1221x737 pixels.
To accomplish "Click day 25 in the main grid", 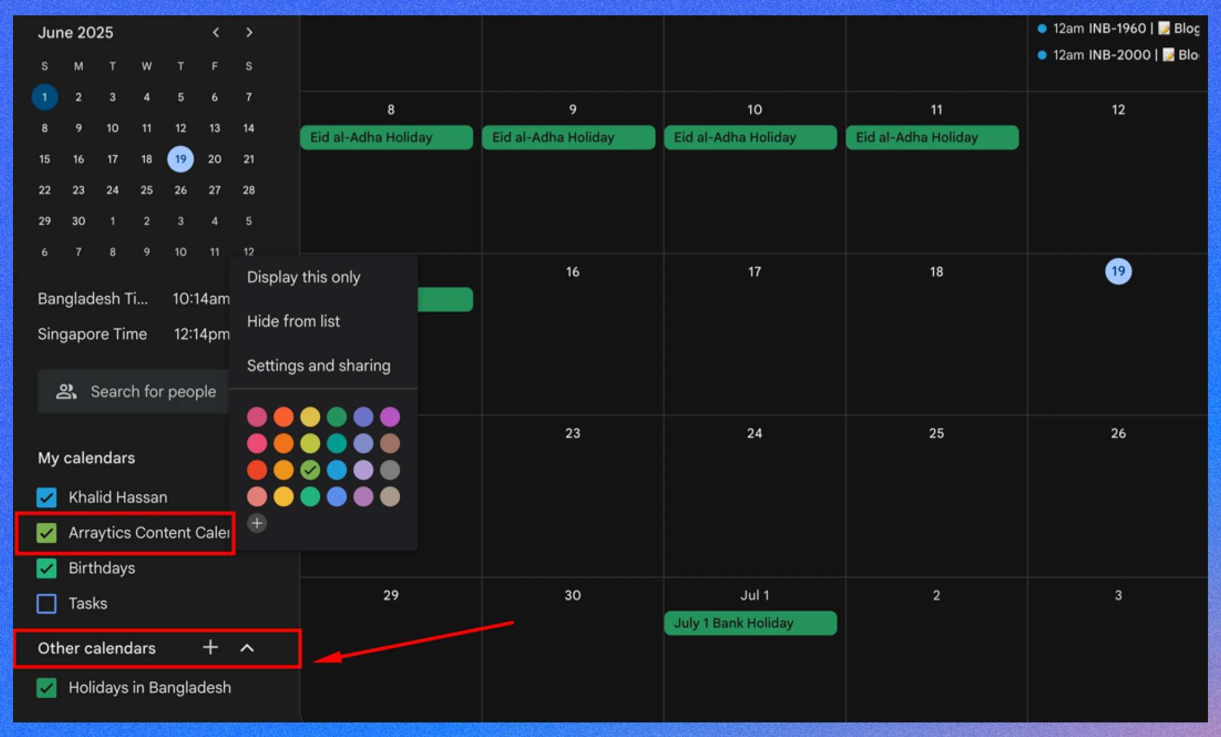I will click(x=936, y=433).
